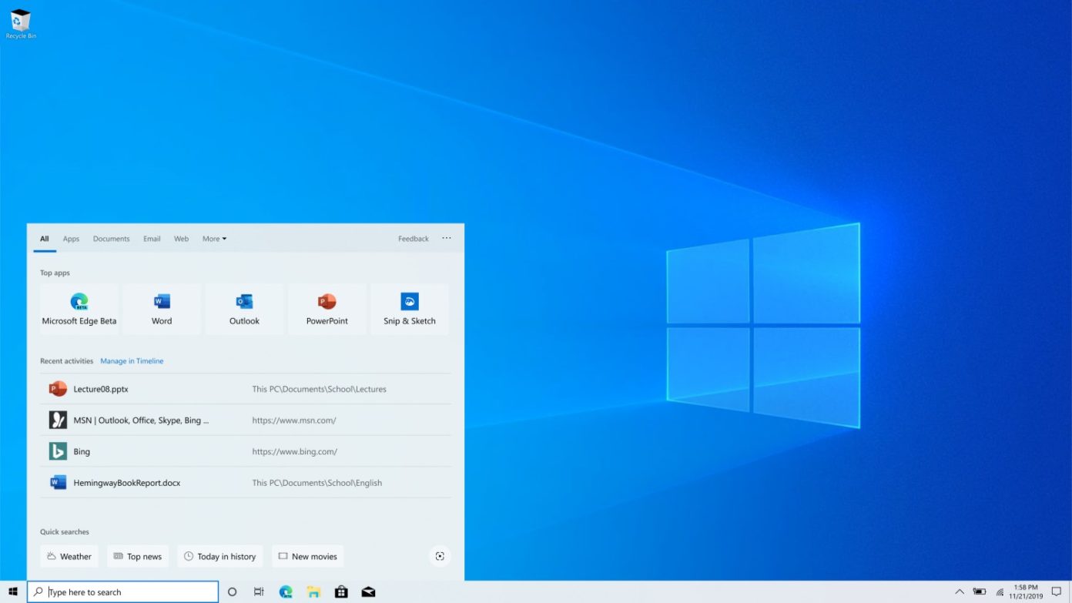Open Outlook in Top apps
Viewport: 1072px width, 603px height.
tap(244, 307)
